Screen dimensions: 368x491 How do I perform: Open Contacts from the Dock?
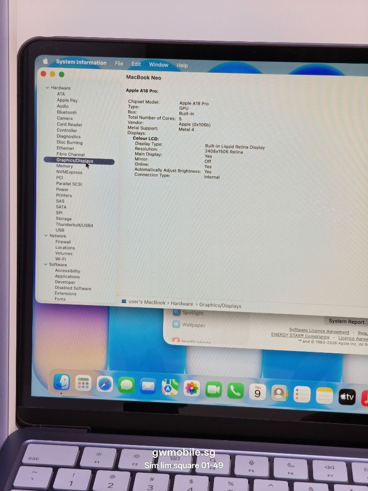279,393
